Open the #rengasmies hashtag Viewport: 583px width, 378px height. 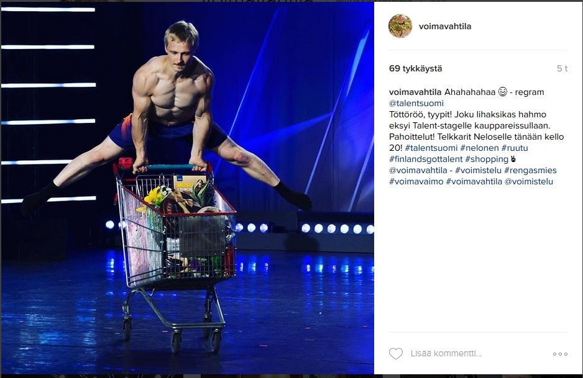(530, 171)
